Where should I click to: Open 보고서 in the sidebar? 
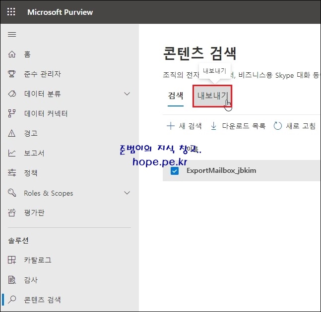(x=69, y=153)
